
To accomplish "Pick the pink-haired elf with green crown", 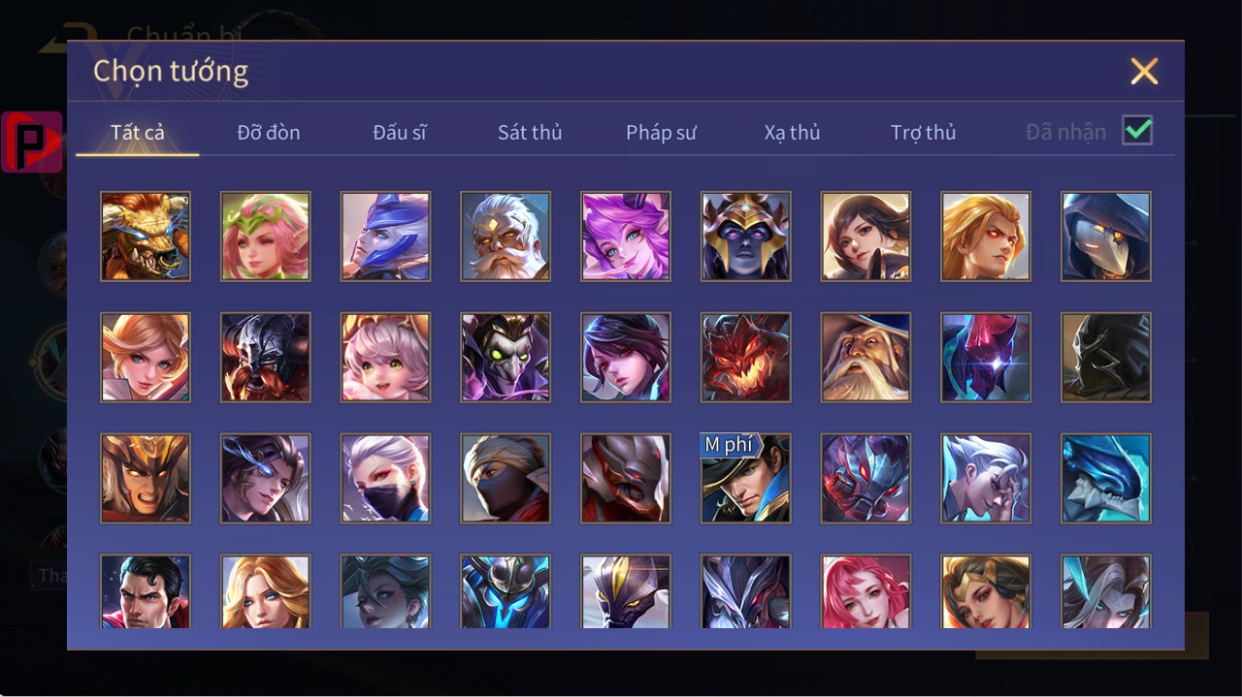I will pos(266,237).
